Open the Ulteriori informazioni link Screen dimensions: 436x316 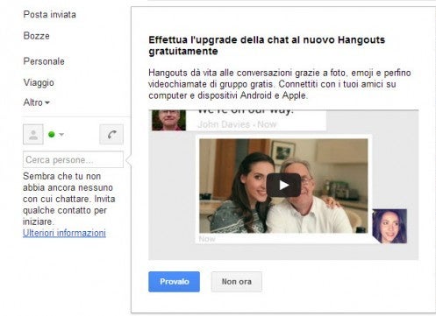[x=64, y=233]
